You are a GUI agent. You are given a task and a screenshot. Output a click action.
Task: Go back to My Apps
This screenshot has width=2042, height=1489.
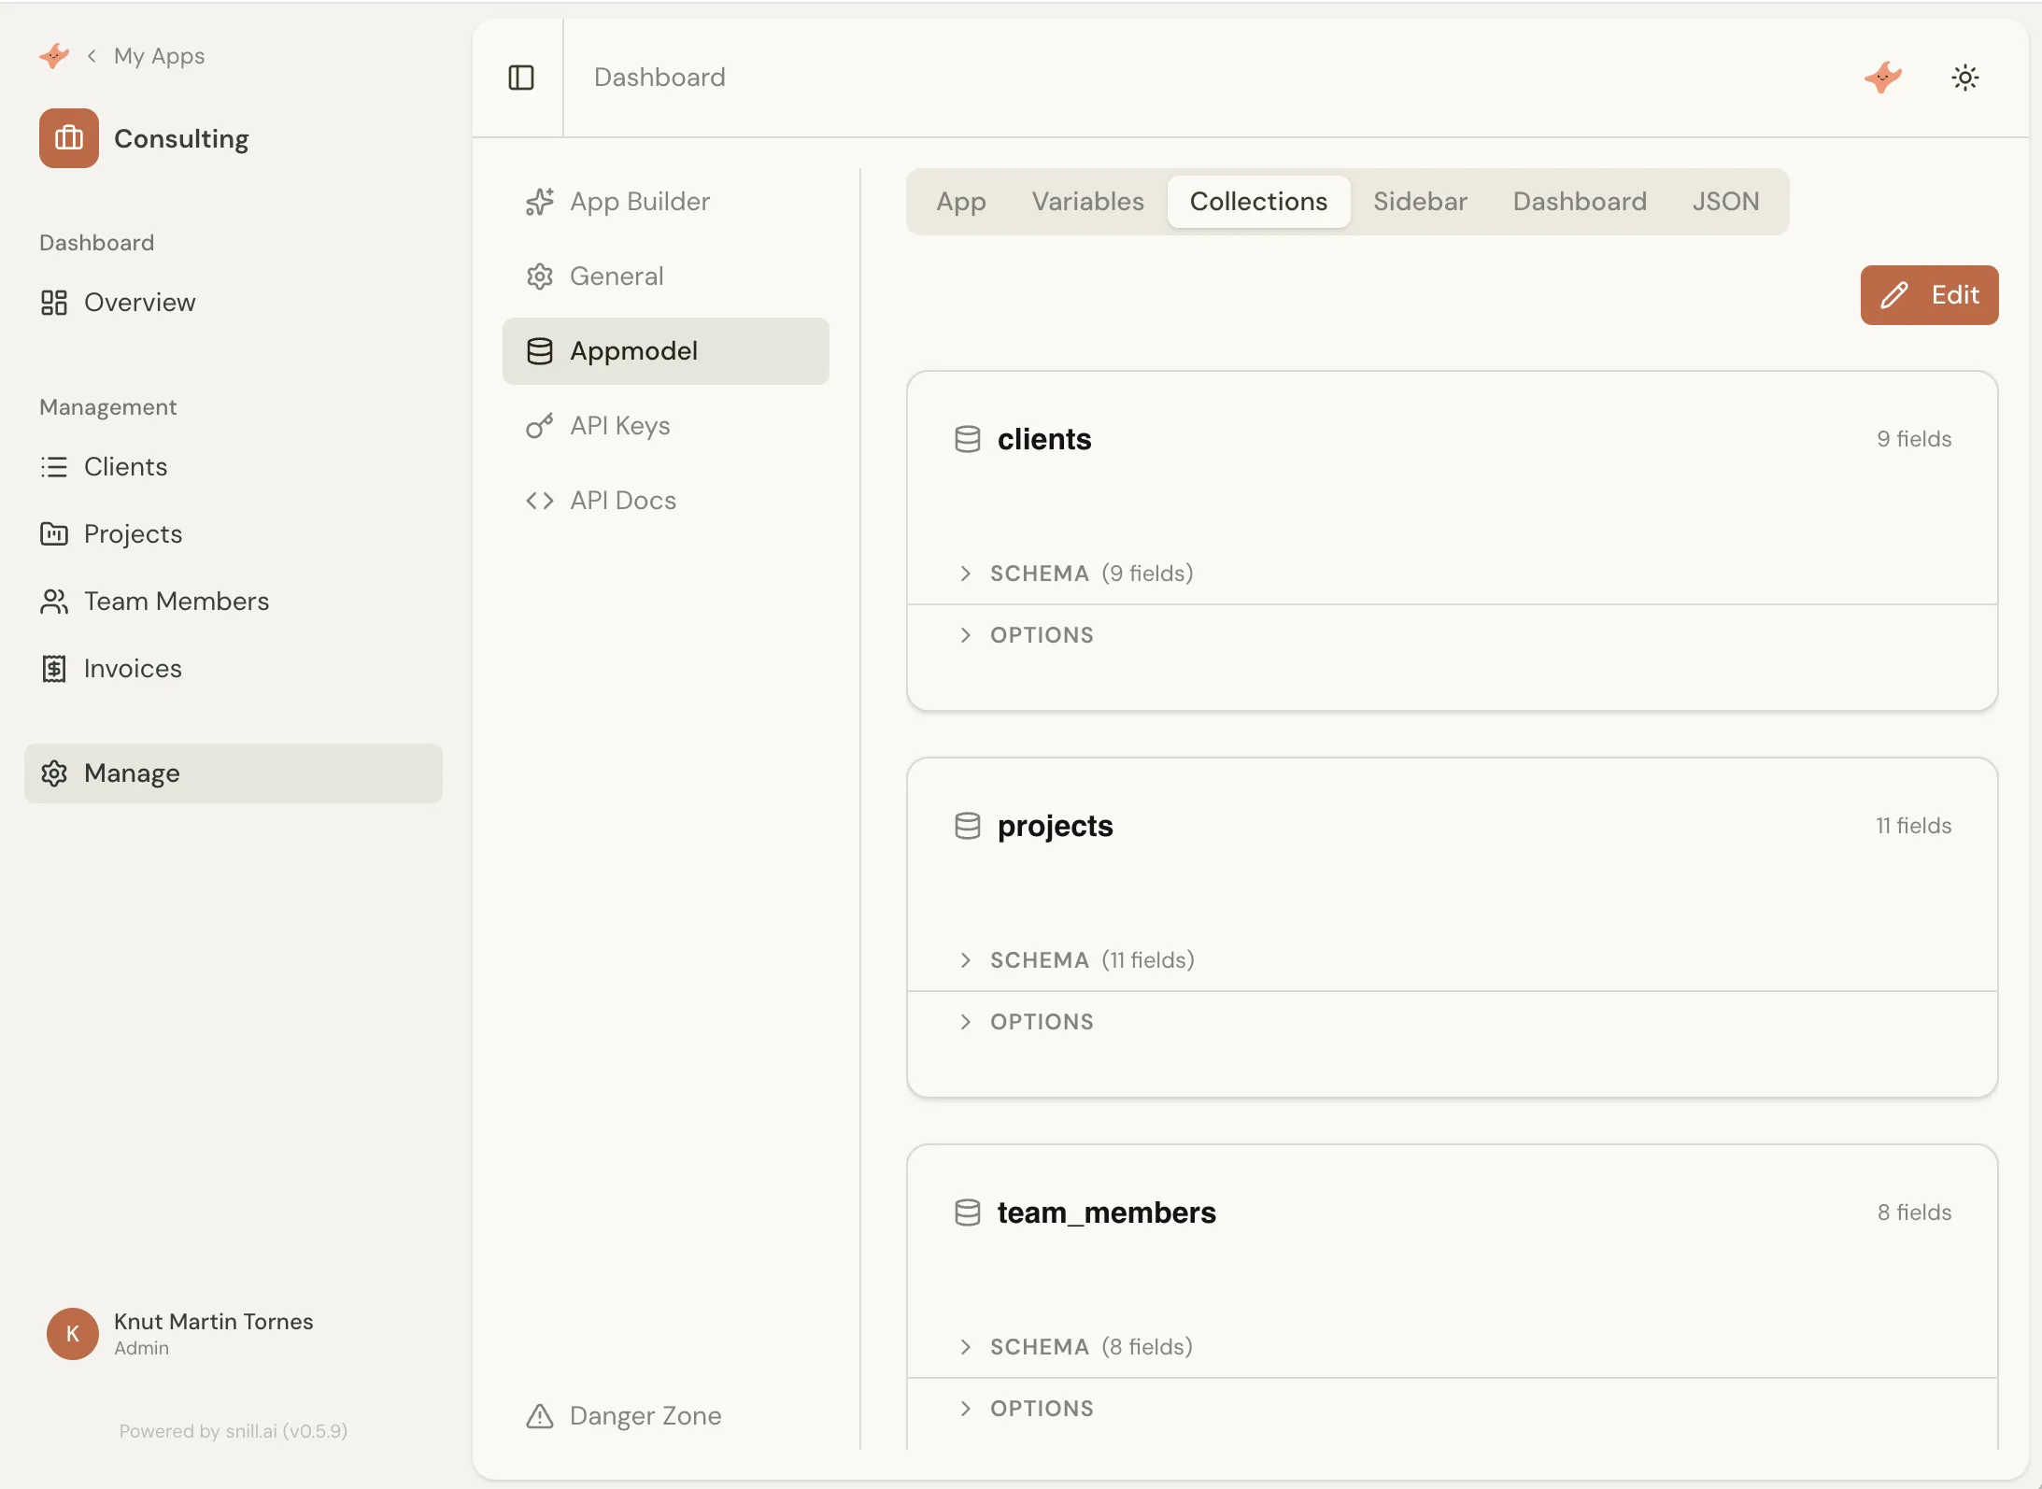[x=159, y=55]
